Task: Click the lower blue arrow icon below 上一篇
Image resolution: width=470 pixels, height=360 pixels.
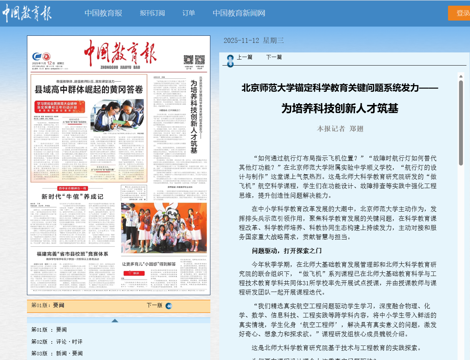Action: [230, 64]
